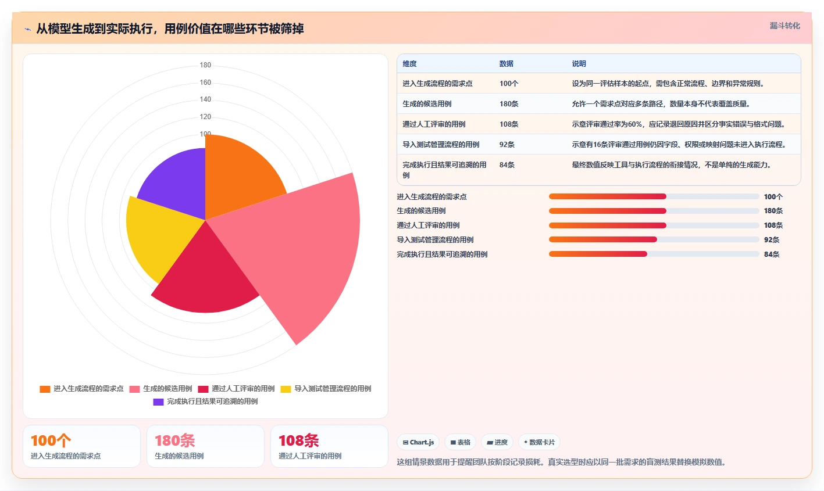Select the 表格 chip
The height and width of the screenshot is (491, 824).
click(x=461, y=442)
